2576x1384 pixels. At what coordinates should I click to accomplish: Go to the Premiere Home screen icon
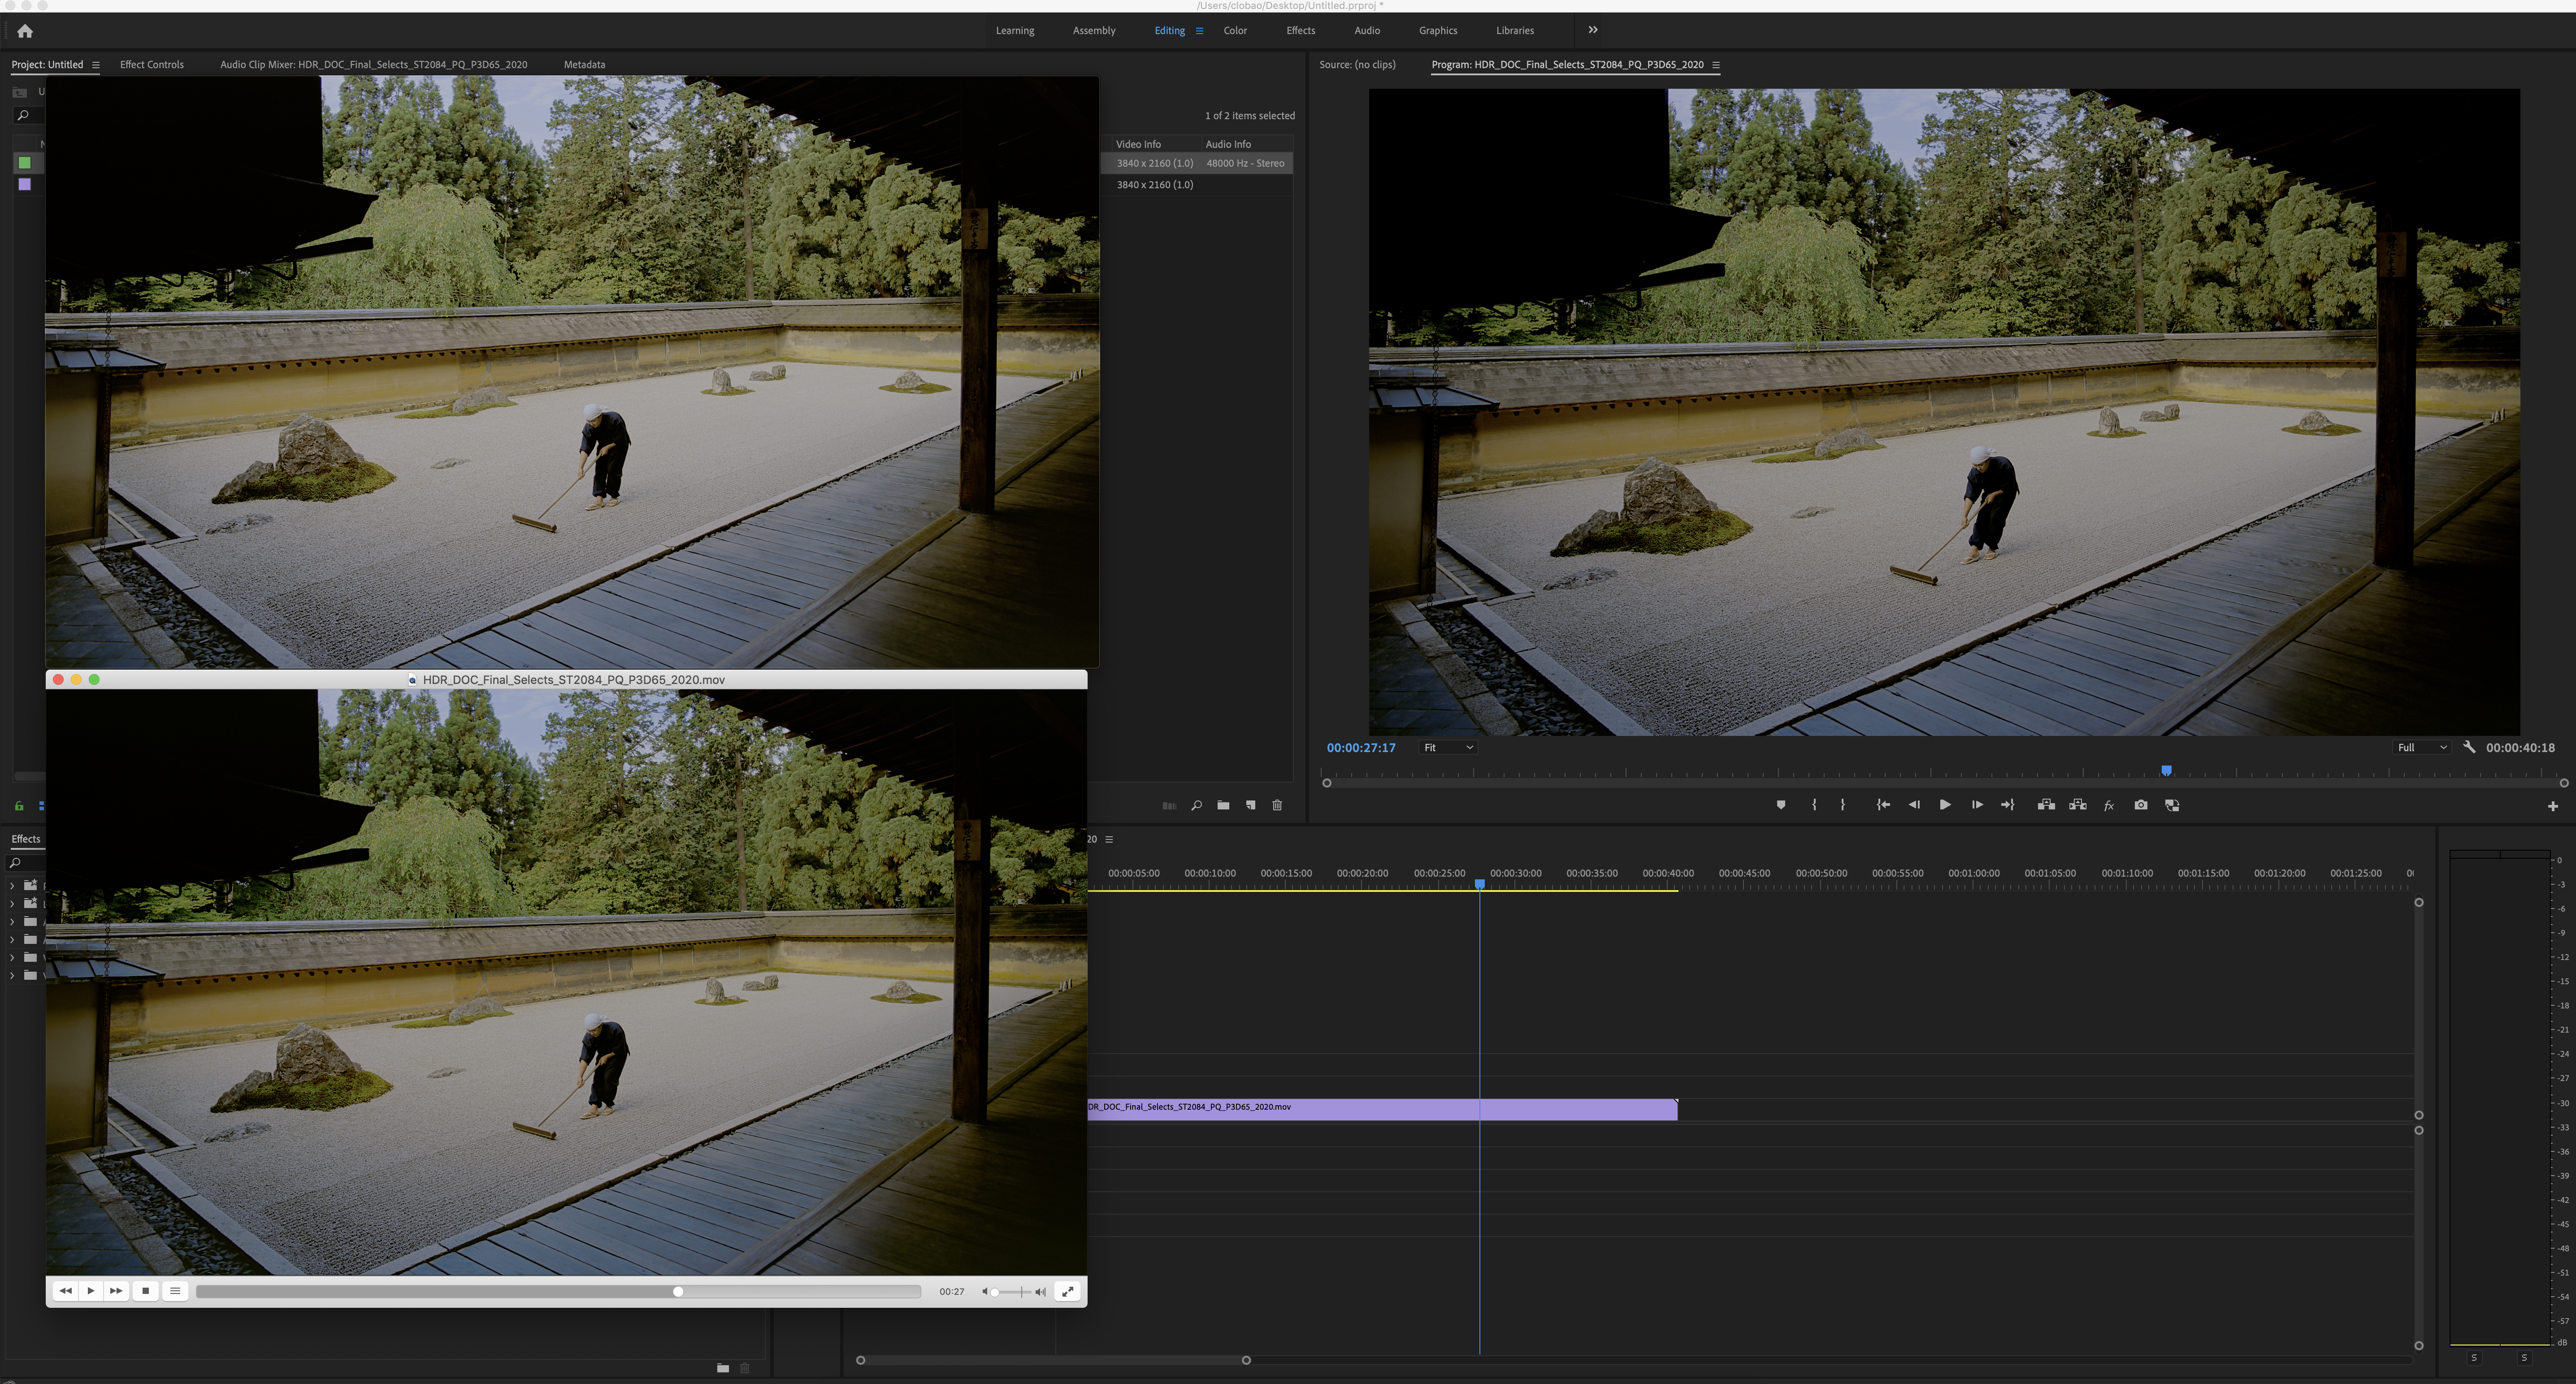(x=25, y=31)
